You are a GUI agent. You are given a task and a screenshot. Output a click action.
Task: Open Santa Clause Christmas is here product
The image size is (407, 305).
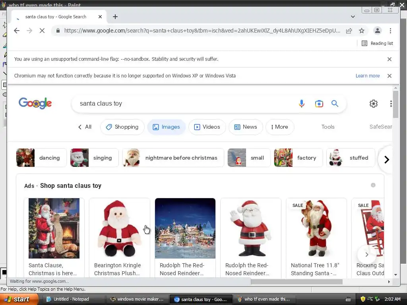[x=54, y=228]
